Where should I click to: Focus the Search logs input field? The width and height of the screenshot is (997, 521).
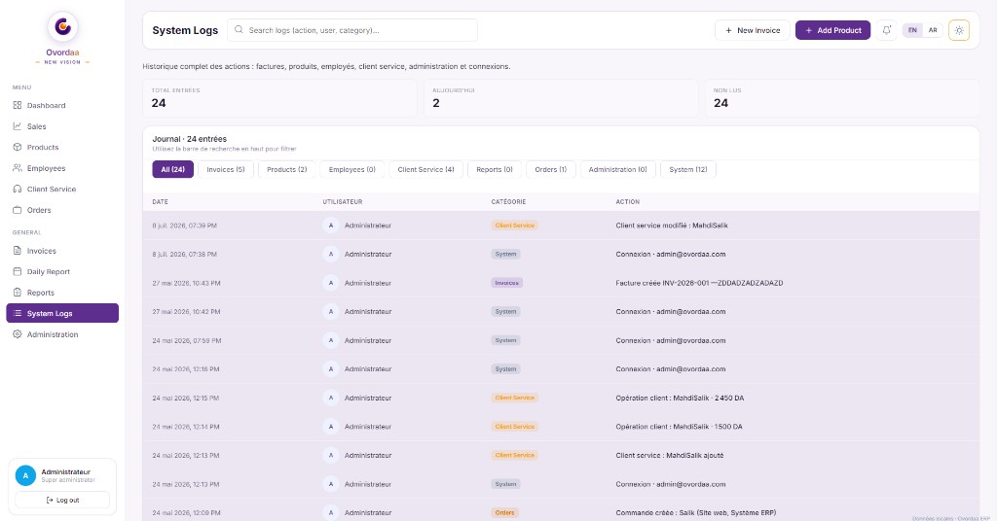pyautogui.click(x=352, y=30)
